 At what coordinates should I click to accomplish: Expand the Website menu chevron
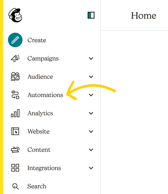coord(91,131)
